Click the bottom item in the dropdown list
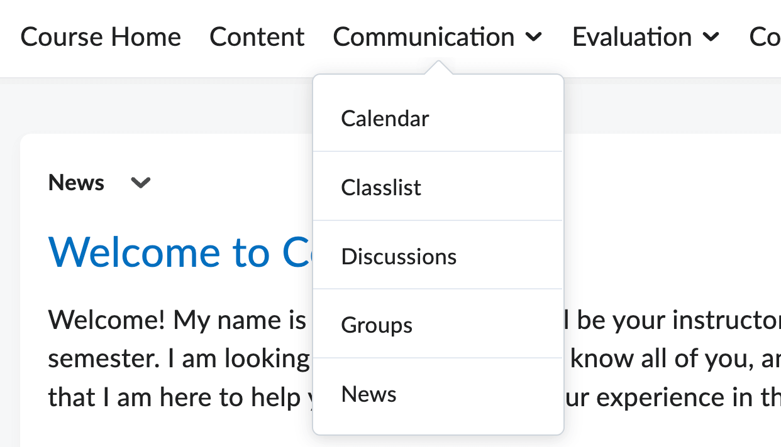 click(x=368, y=394)
